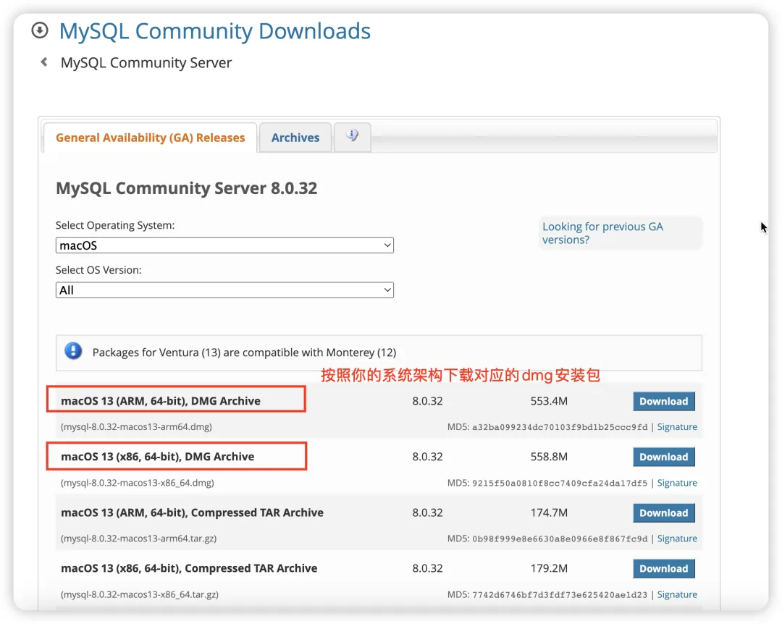Click the 179.2M file size value
The image size is (782, 624).
pos(549,569)
